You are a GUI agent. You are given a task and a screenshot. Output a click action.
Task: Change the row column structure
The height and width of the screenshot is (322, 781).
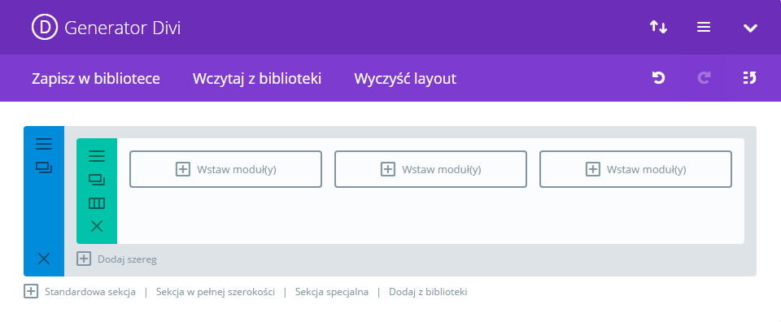coord(97,203)
